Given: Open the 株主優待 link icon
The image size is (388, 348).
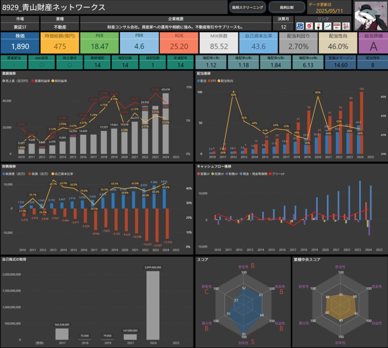Looking at the screenshot, I should pos(346,26).
